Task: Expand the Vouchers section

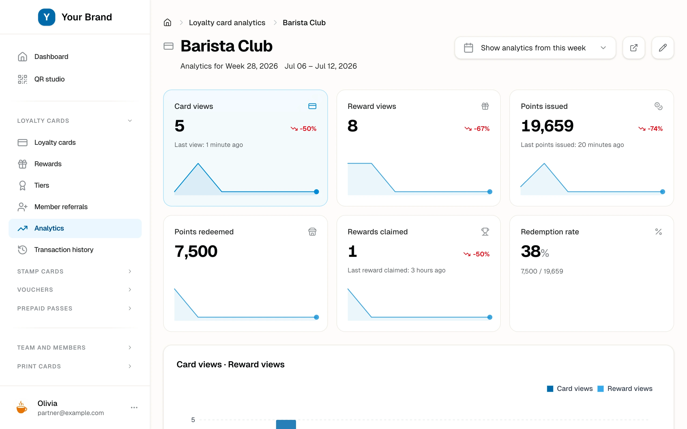Action: click(130, 289)
